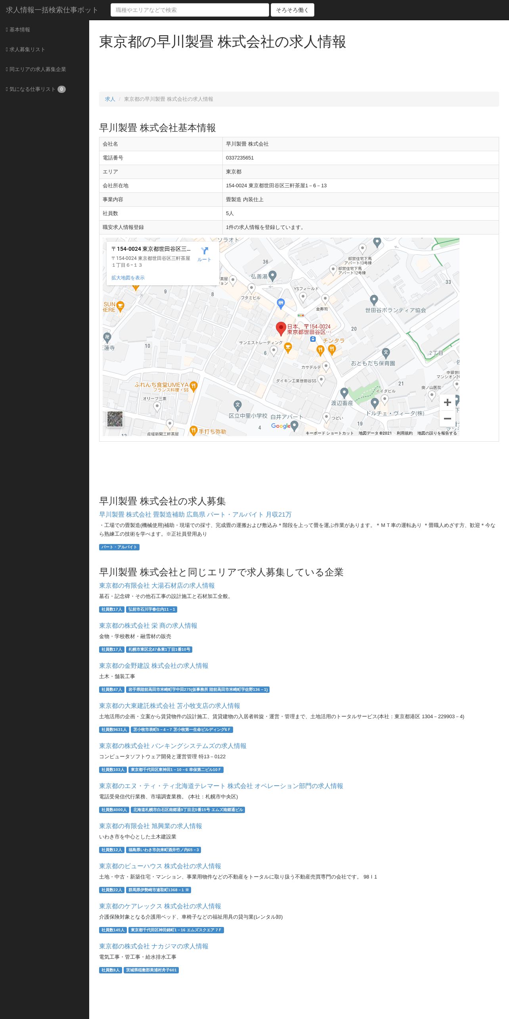Click the パート・アルバイト tag
The image size is (509, 1019).
(119, 547)
